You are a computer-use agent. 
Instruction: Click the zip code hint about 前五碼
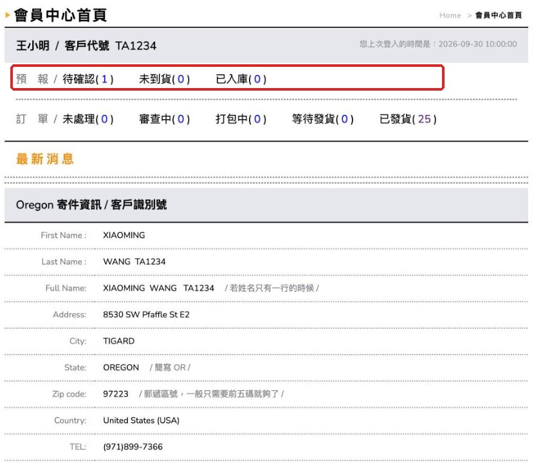coord(211,394)
